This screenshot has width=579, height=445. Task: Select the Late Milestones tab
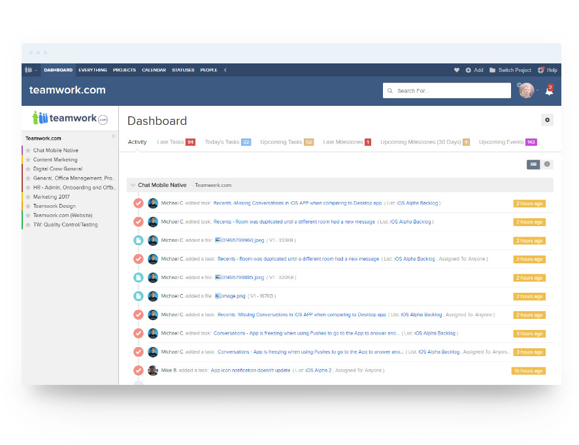[347, 142]
